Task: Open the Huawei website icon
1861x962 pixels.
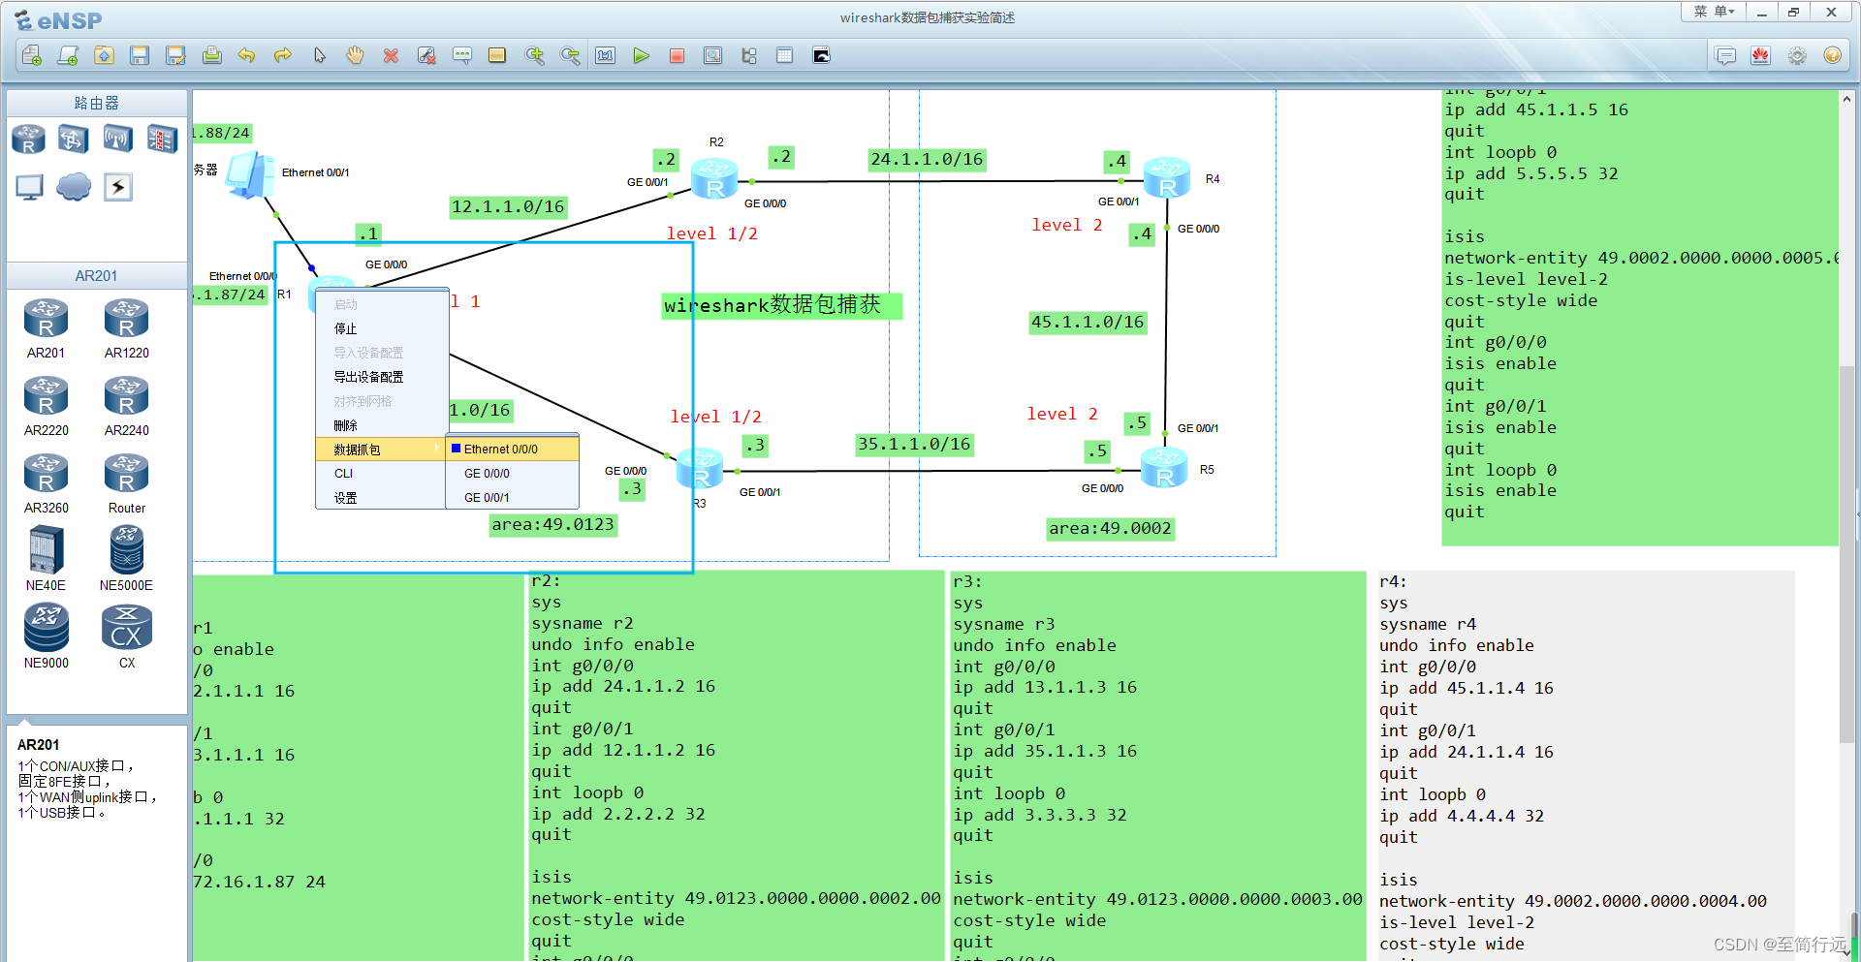Action: (1761, 55)
